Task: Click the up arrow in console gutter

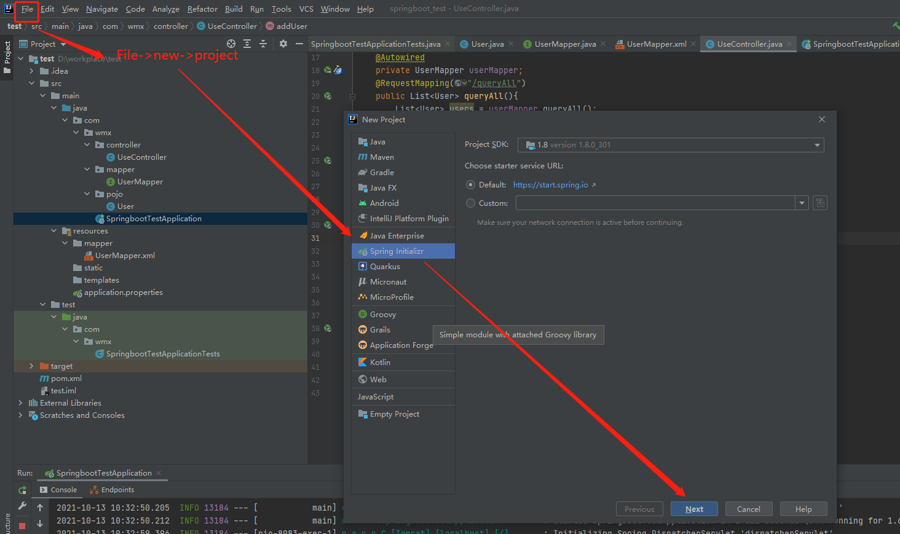Action: click(x=40, y=508)
